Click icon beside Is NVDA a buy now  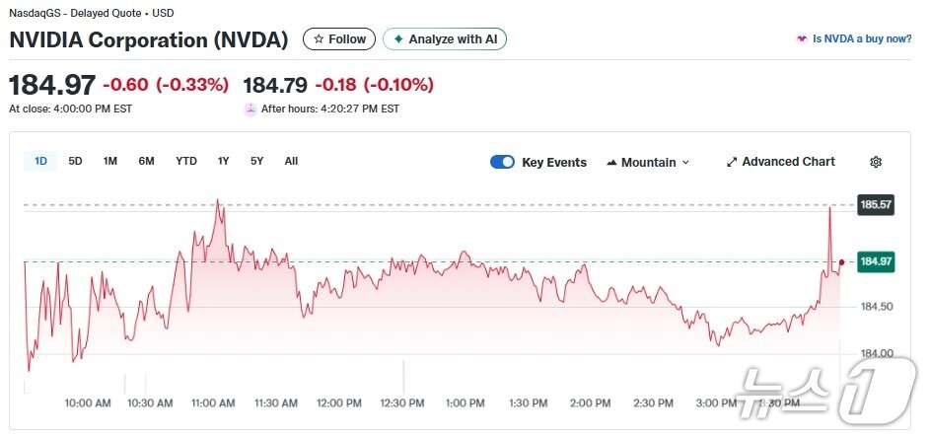(x=802, y=39)
